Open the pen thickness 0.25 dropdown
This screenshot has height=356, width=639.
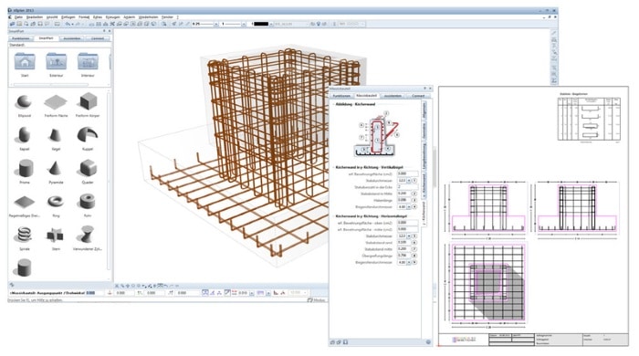pyautogui.click(x=216, y=24)
